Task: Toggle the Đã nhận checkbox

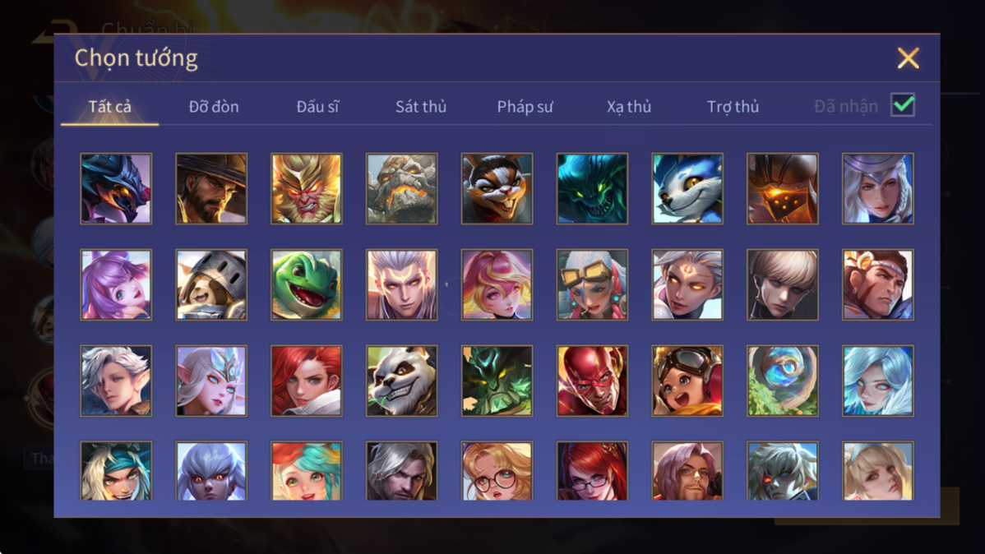Action: [x=903, y=105]
